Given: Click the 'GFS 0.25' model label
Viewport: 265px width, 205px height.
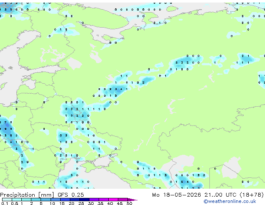Looking at the screenshot, I should [x=71, y=195].
